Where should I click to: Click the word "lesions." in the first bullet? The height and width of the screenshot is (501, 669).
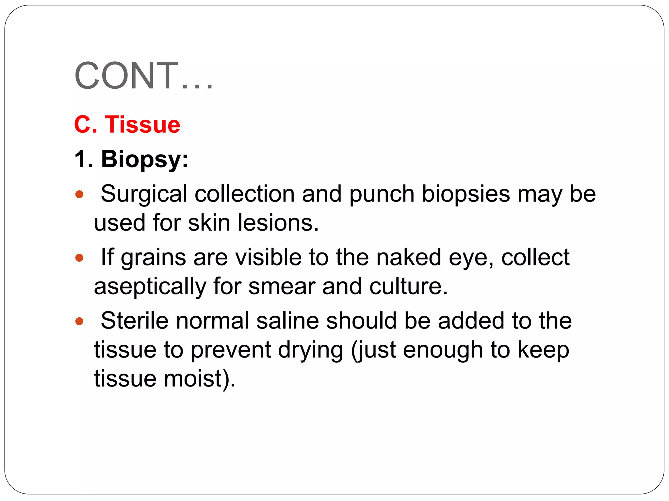click(x=278, y=223)
